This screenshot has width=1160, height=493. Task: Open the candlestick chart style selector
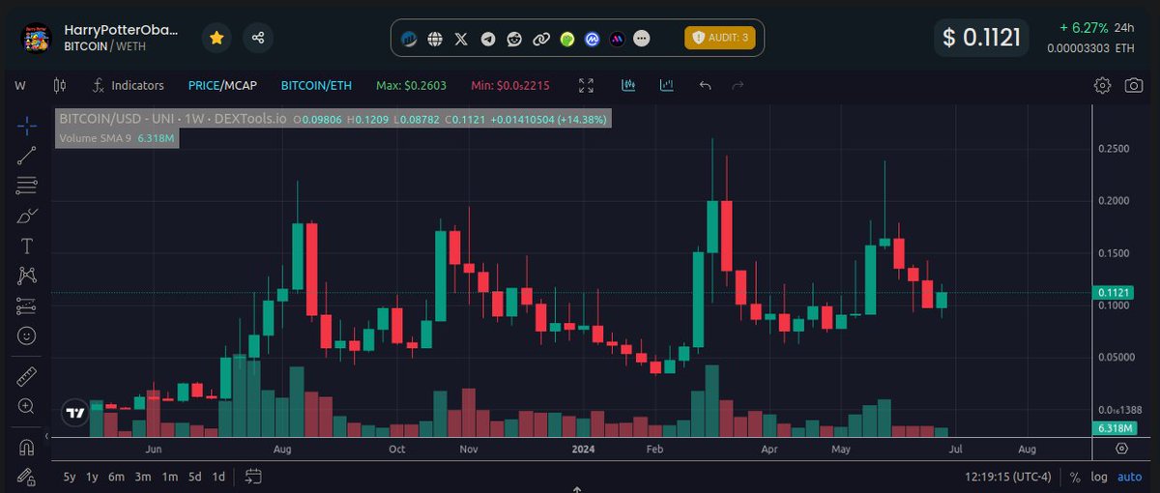click(59, 86)
